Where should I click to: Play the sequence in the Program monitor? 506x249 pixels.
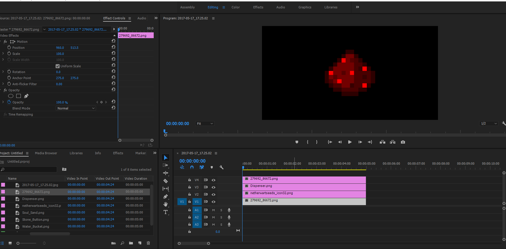coord(350,142)
